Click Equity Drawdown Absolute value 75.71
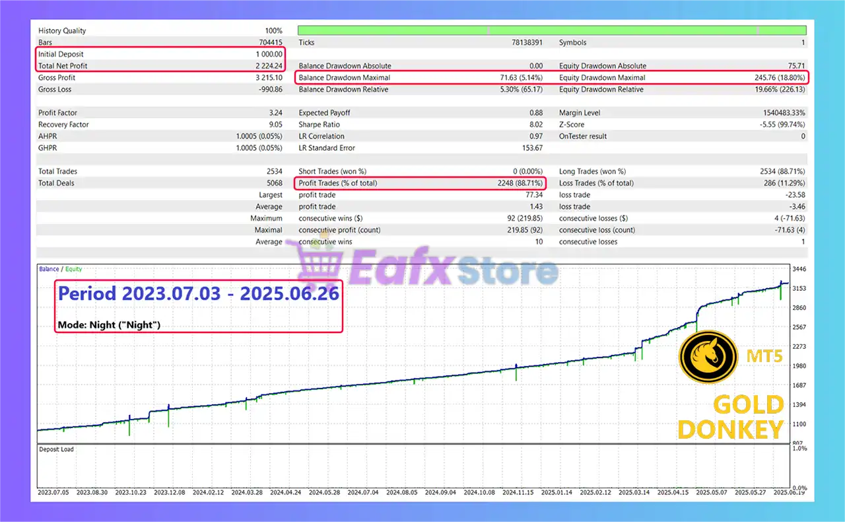 click(796, 66)
